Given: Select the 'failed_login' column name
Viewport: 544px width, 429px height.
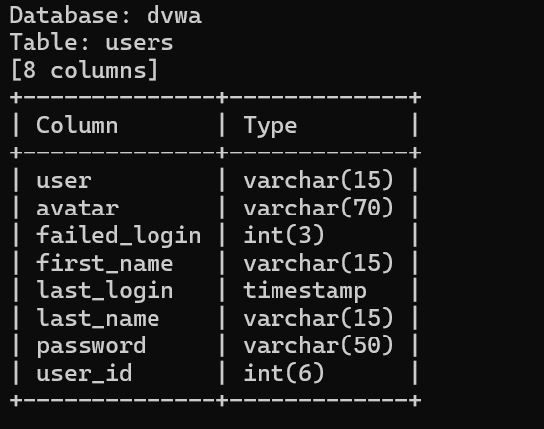Looking at the screenshot, I should coord(119,236).
